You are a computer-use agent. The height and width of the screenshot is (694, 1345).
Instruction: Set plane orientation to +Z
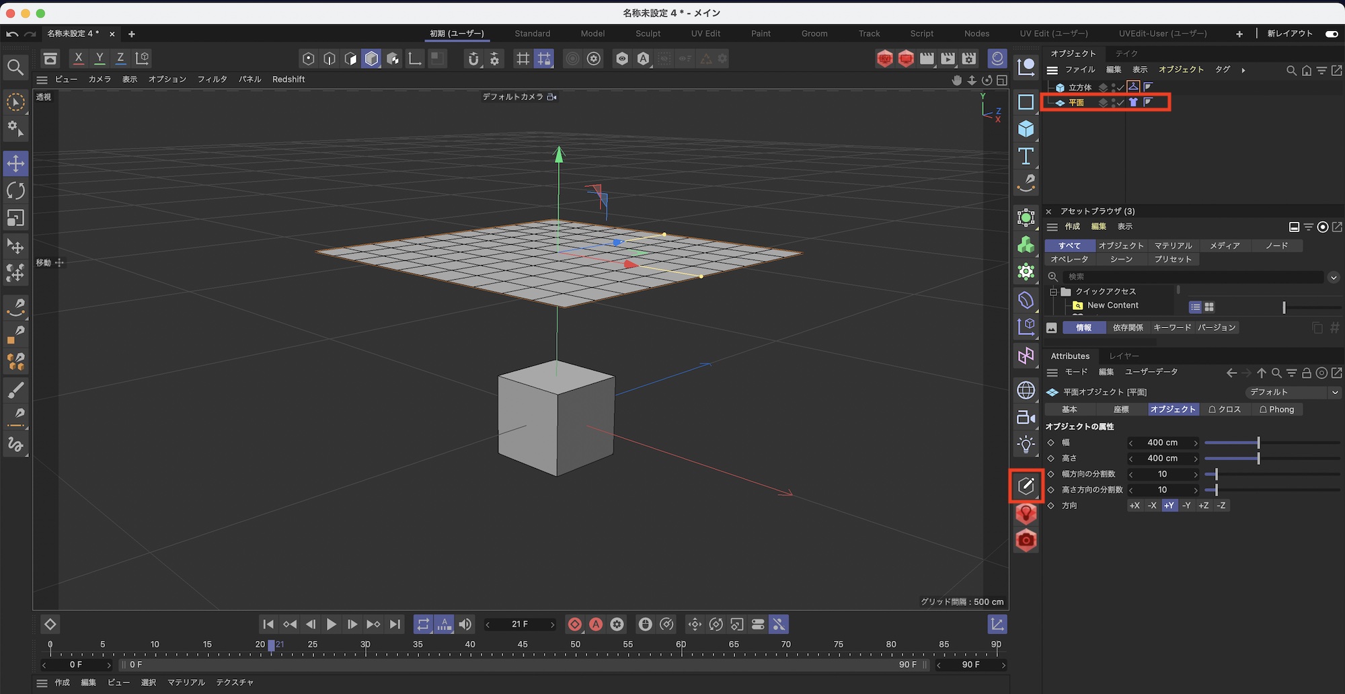click(1204, 506)
